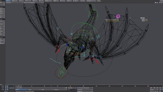
Task: Click the Delete Key button
Action: point(85,91)
